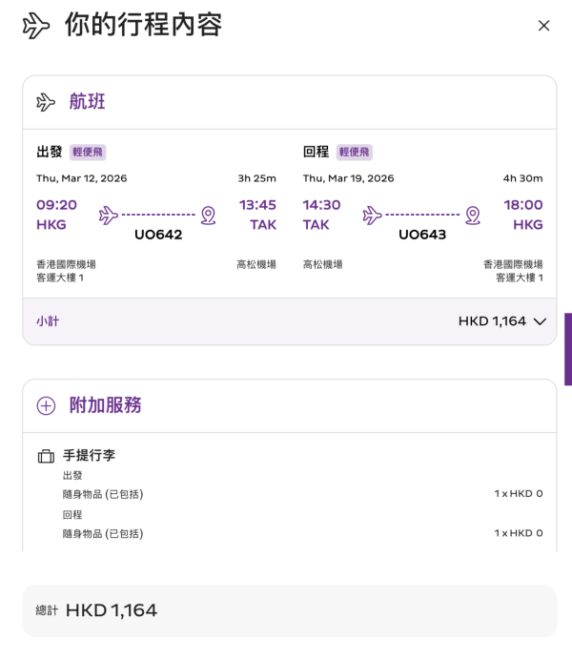572x660 pixels.
Task: Click the return flight plane icon
Action: (x=373, y=215)
